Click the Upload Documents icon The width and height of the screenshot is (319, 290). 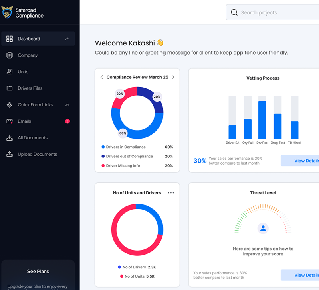(x=10, y=154)
